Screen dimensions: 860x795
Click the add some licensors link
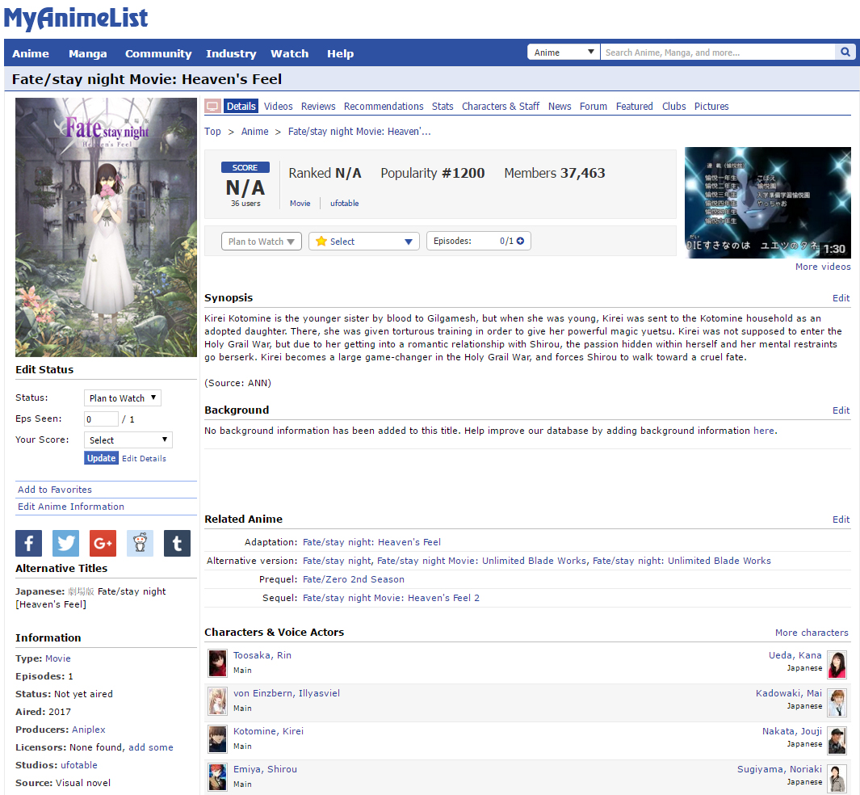point(151,747)
